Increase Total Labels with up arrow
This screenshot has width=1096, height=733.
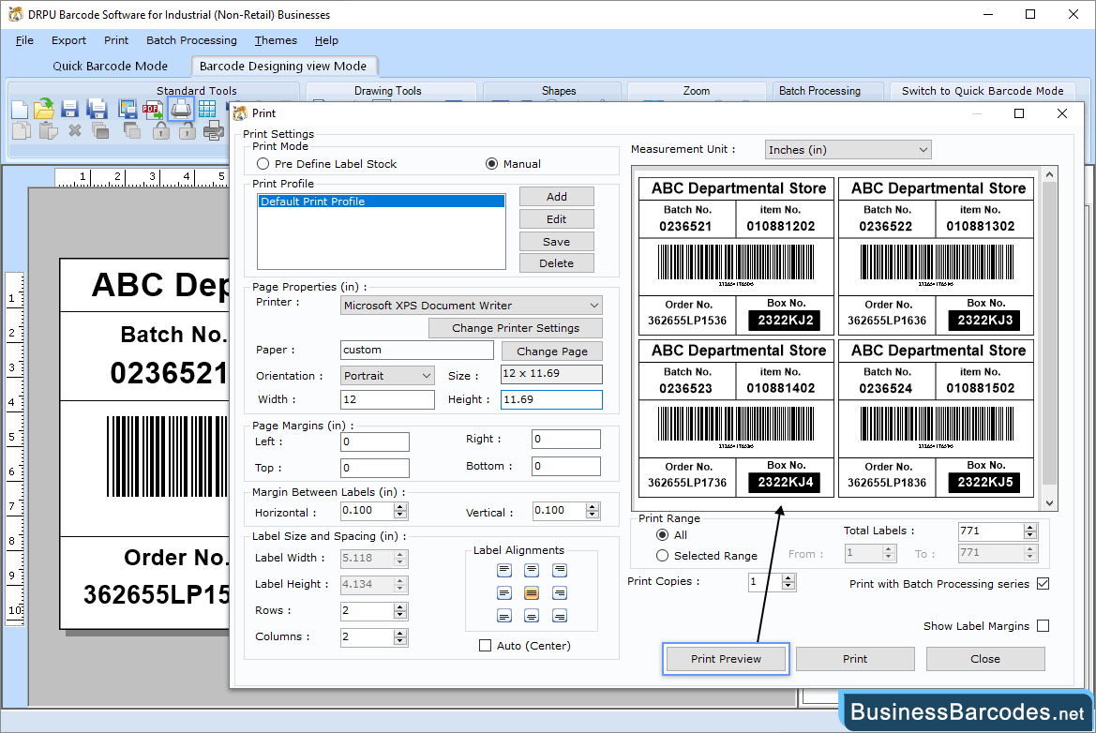click(1029, 527)
